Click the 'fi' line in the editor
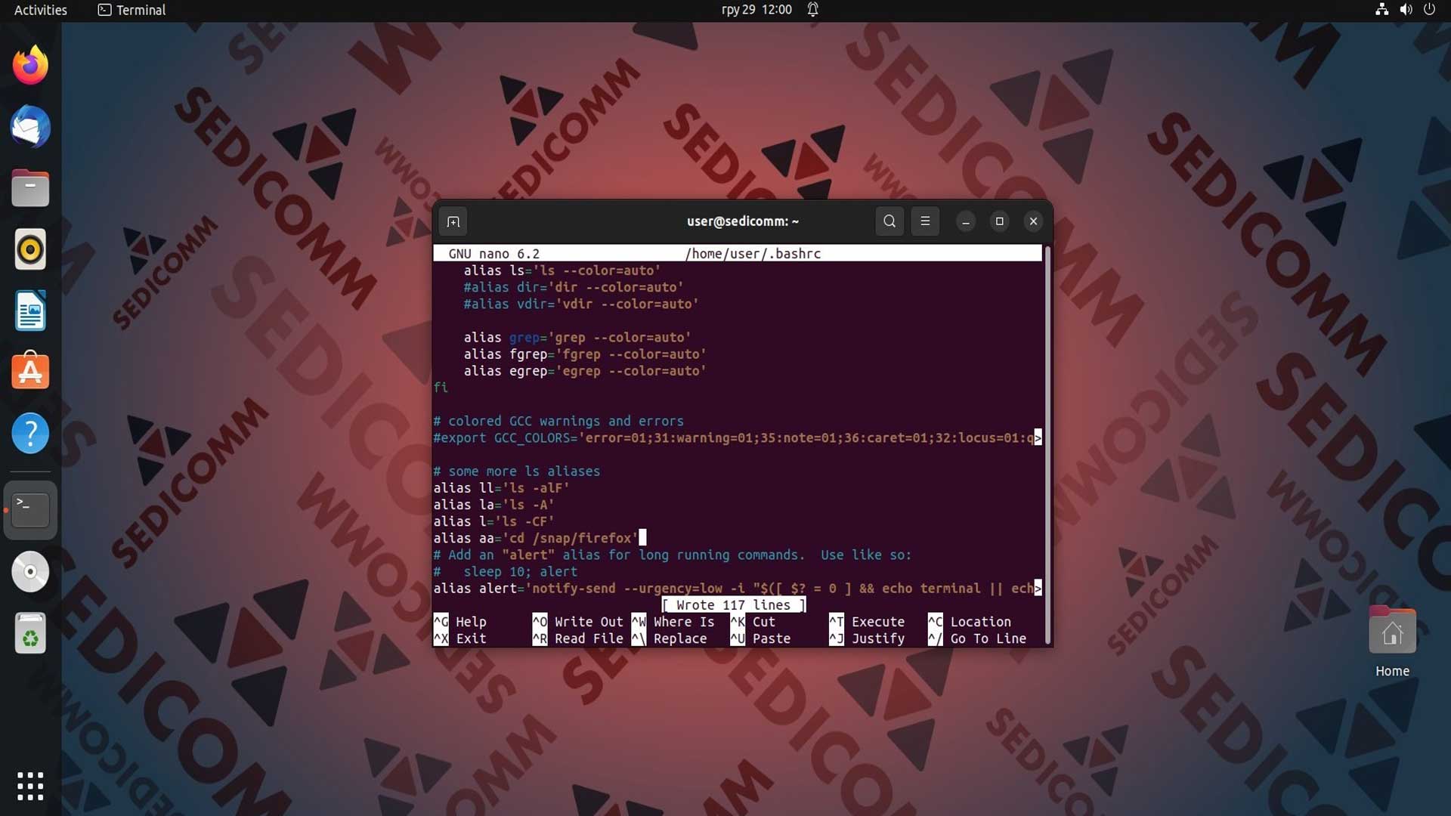Image resolution: width=1451 pixels, height=816 pixels. click(441, 388)
